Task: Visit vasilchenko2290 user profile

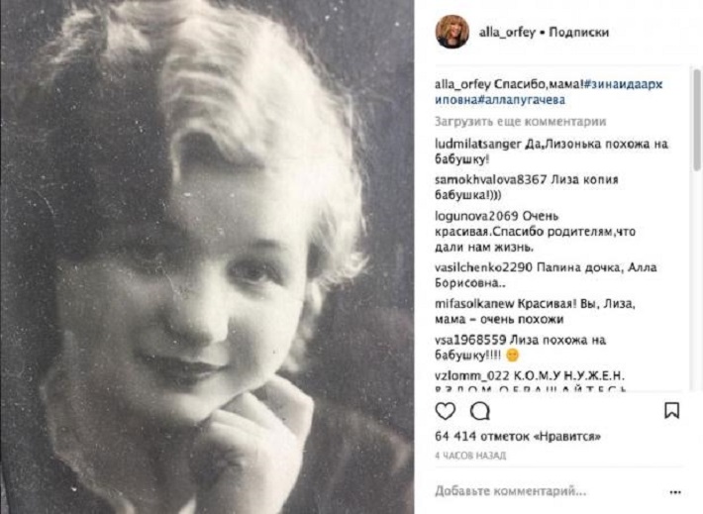Action: pos(483,267)
